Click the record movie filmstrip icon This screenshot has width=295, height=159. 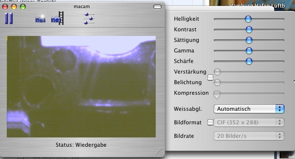(58, 18)
